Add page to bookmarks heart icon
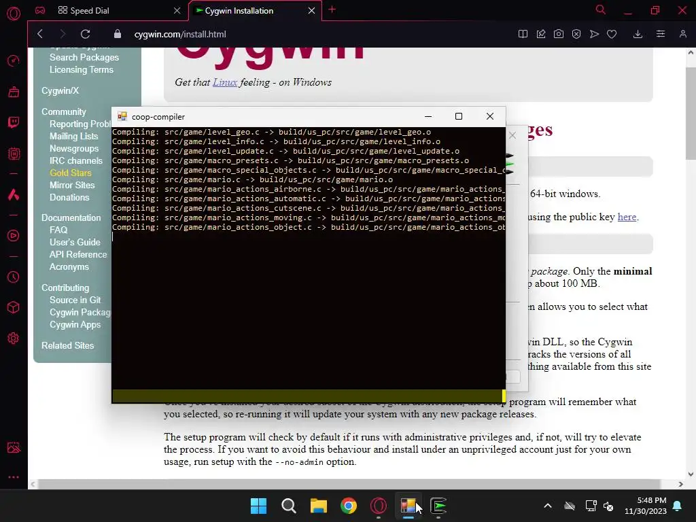Viewport: 696px width, 522px height. (612, 34)
